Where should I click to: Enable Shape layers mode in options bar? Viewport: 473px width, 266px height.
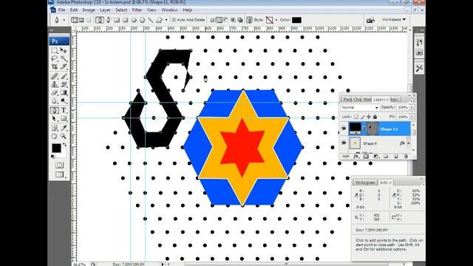(74, 20)
